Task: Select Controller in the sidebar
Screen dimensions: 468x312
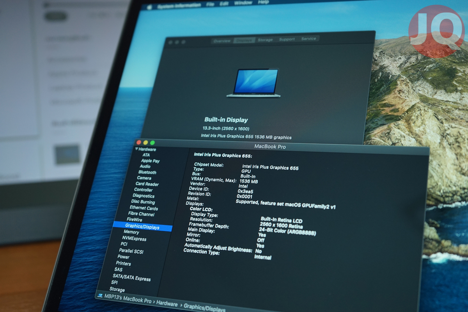Action: pos(143,190)
